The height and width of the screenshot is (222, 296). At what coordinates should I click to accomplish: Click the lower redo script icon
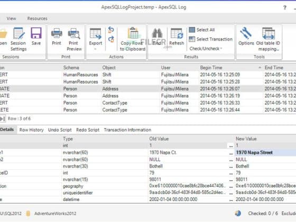pyautogui.click(x=111, y=39)
